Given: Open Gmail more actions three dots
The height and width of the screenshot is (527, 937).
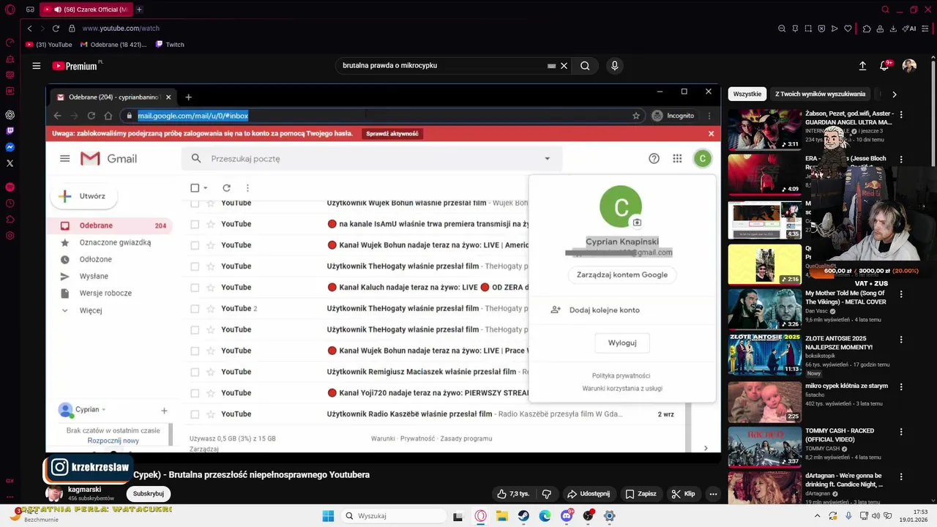Looking at the screenshot, I should pyautogui.click(x=247, y=188).
